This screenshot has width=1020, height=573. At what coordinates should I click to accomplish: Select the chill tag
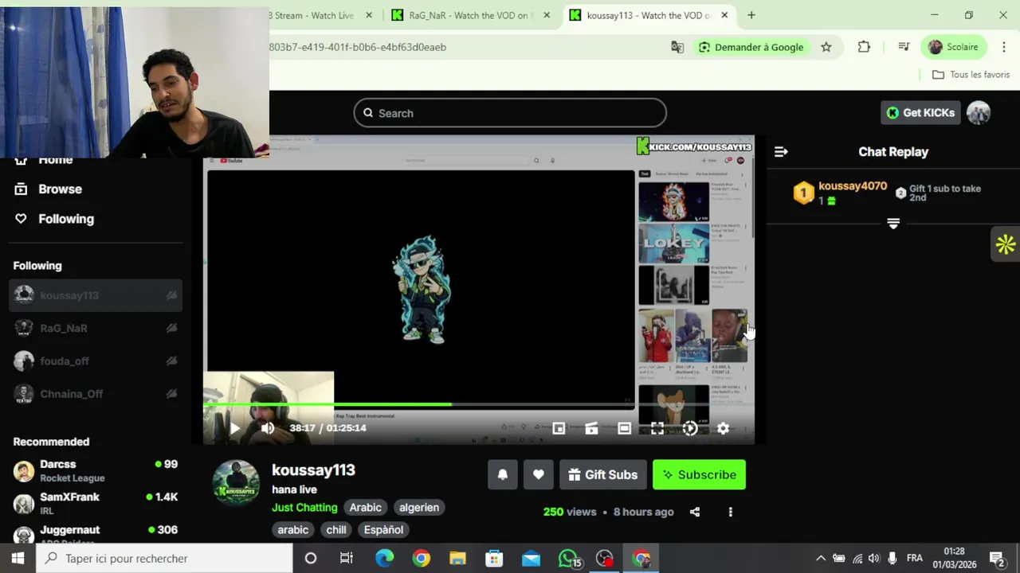click(x=336, y=529)
